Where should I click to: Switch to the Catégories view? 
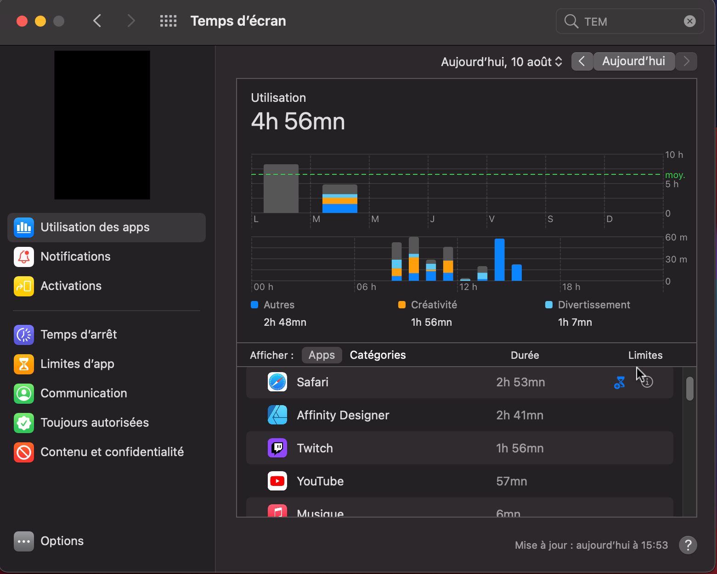[378, 355]
